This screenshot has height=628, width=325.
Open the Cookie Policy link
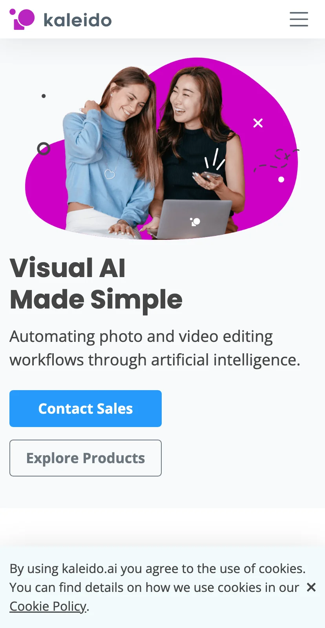48,606
